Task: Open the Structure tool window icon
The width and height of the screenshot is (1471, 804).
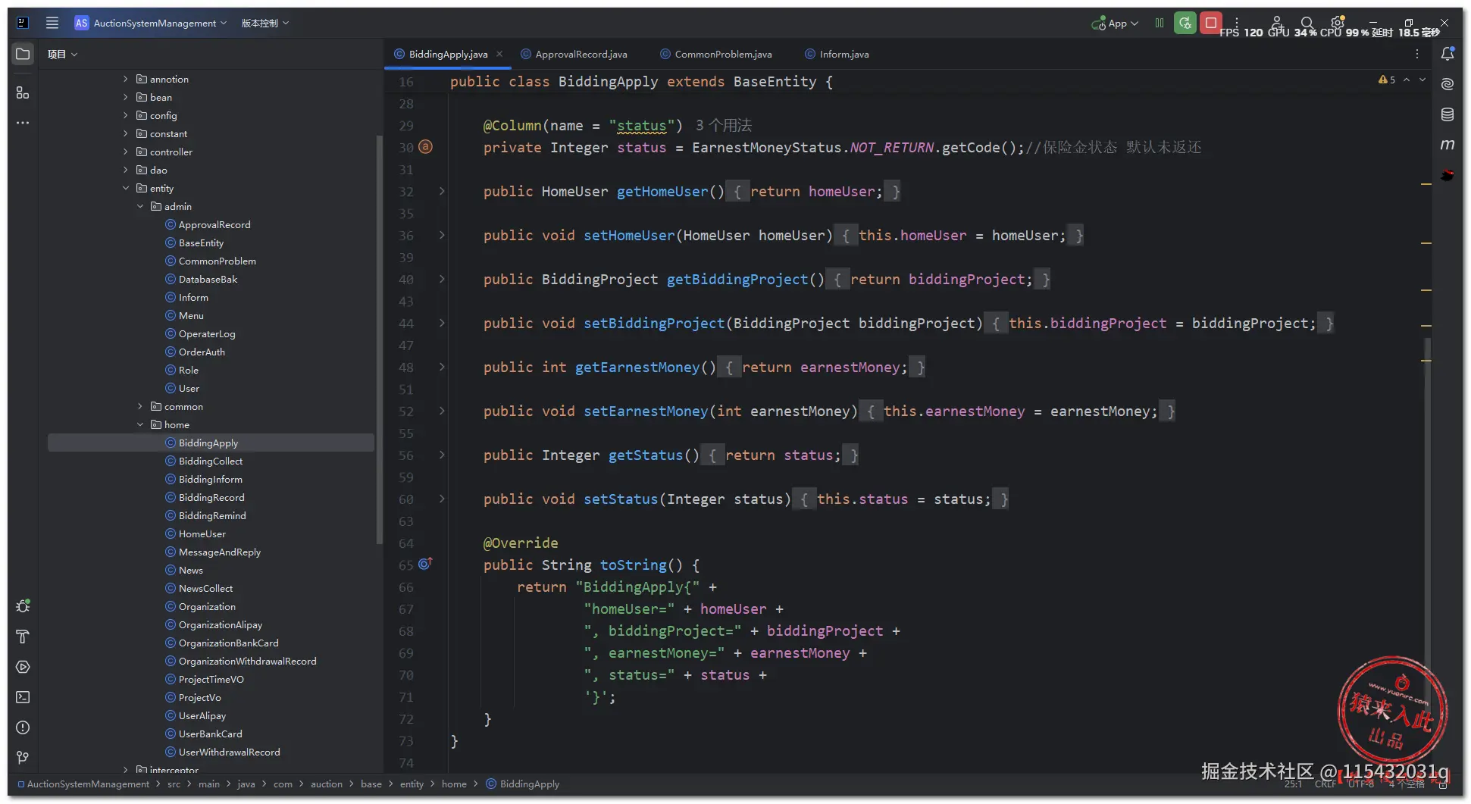Action: [x=23, y=92]
